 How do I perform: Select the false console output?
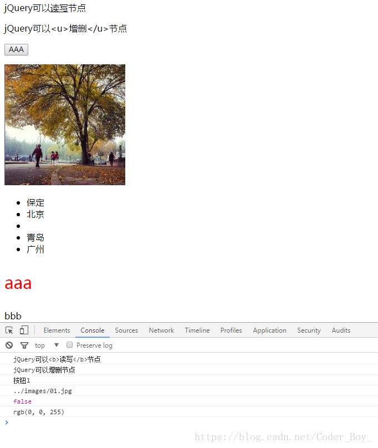[22, 401]
